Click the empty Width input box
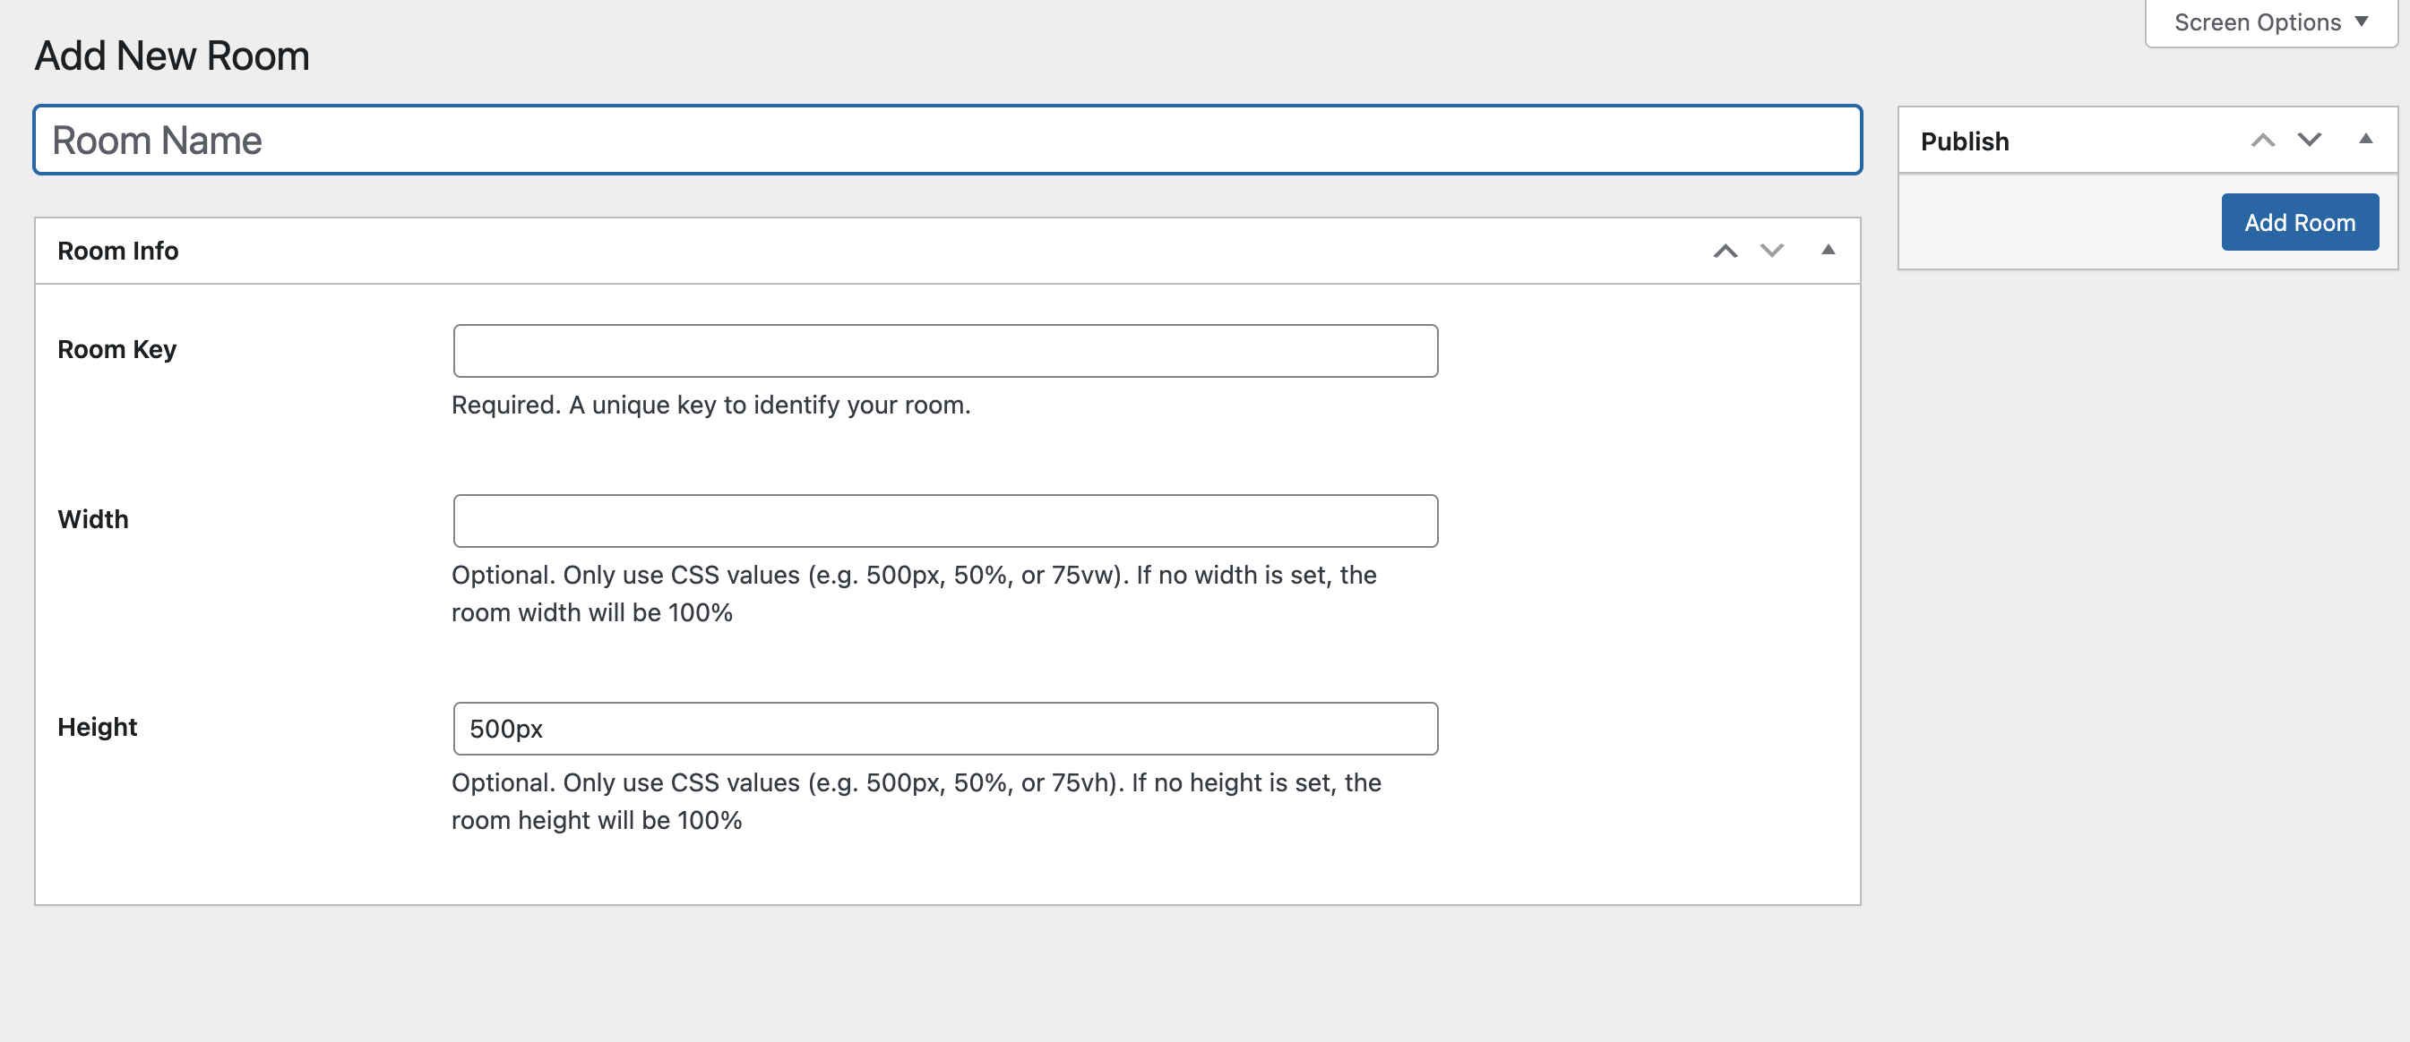 point(945,522)
